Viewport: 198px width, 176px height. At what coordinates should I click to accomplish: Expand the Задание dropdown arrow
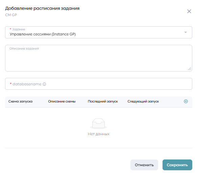point(185,32)
